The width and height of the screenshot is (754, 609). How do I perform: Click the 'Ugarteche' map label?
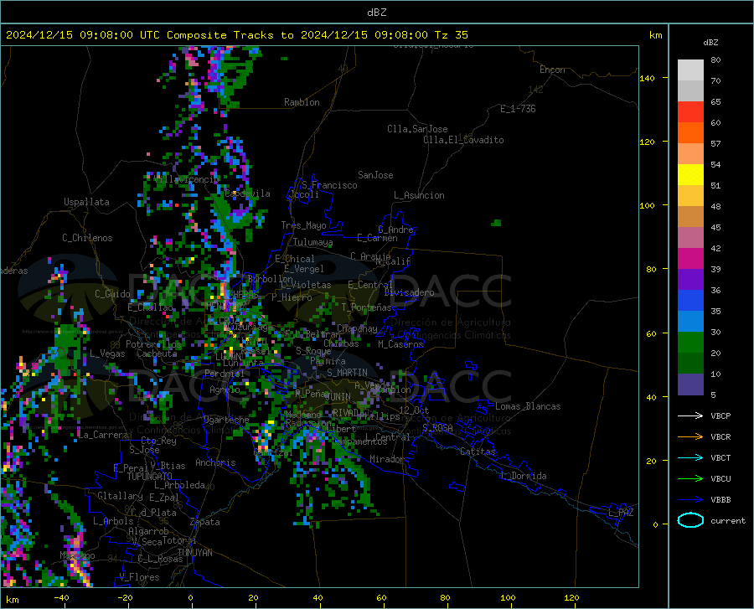(226, 420)
